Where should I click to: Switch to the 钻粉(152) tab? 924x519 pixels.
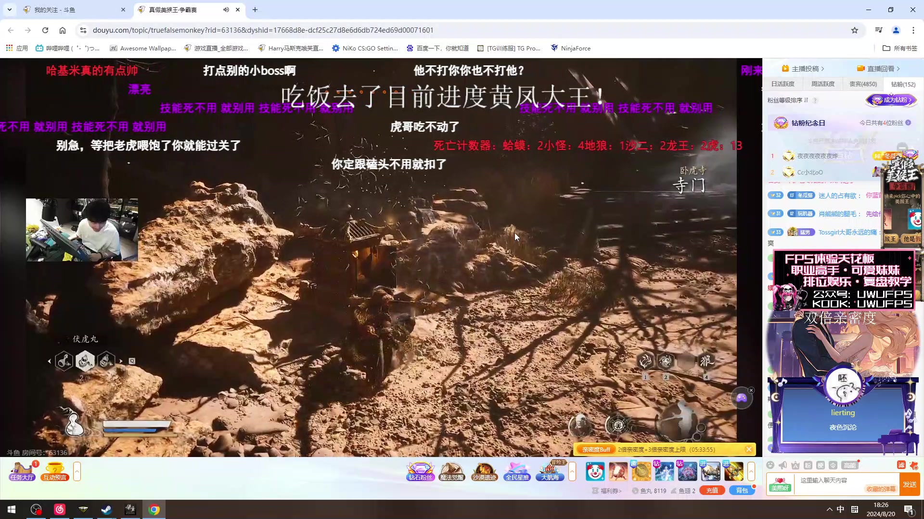(x=903, y=84)
